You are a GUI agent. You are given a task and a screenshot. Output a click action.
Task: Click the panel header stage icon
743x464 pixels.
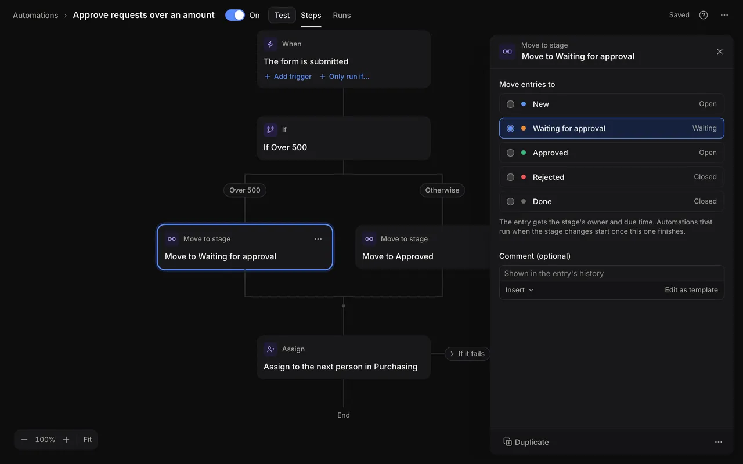(507, 52)
